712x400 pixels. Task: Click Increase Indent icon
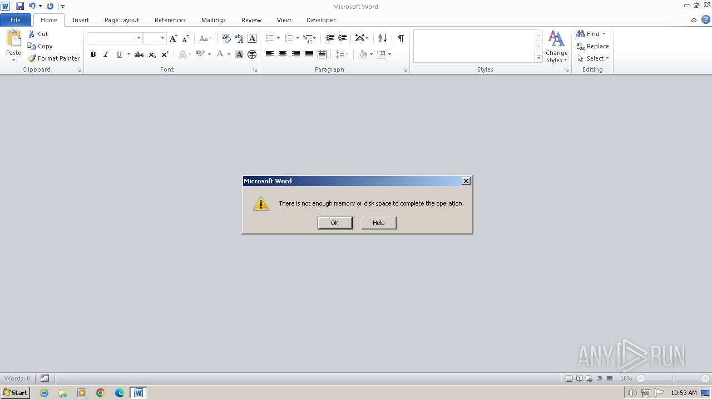(343, 38)
